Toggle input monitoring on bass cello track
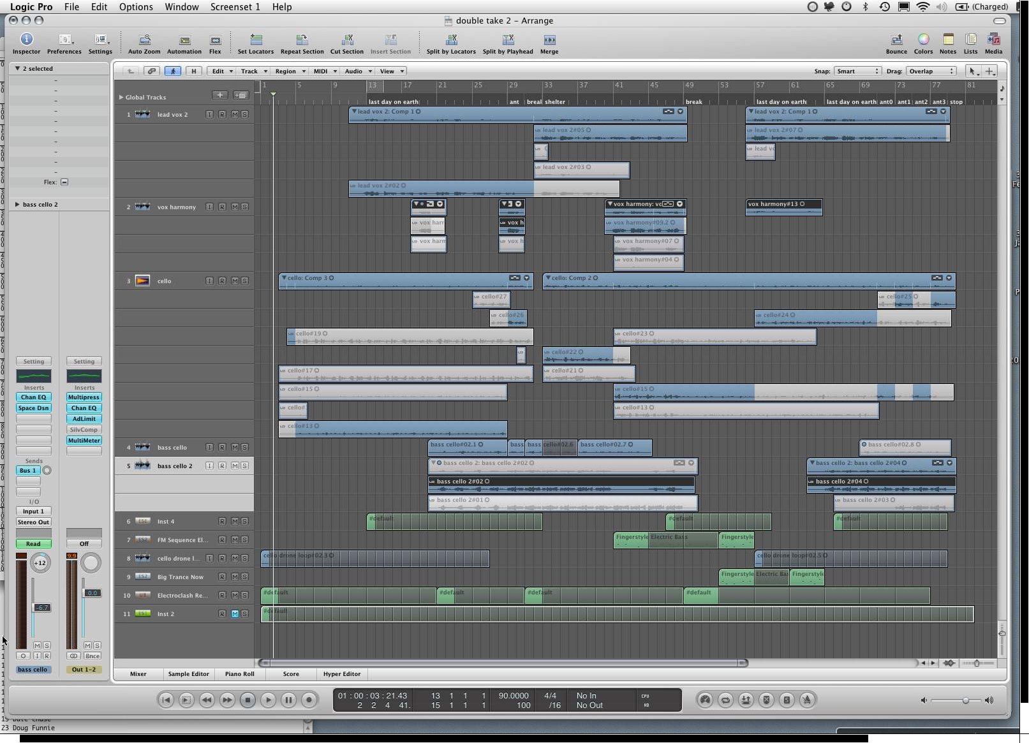 coord(209,447)
